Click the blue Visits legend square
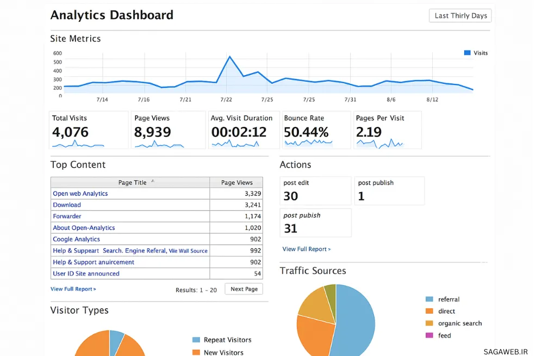The image size is (536, 356). [467, 53]
